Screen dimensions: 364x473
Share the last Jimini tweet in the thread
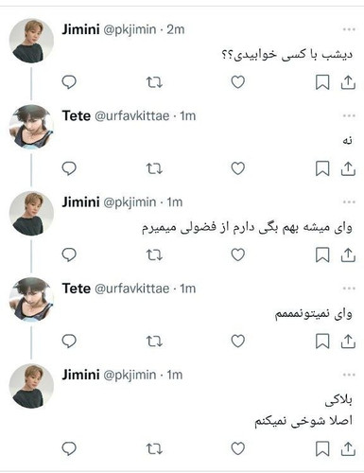(348, 448)
